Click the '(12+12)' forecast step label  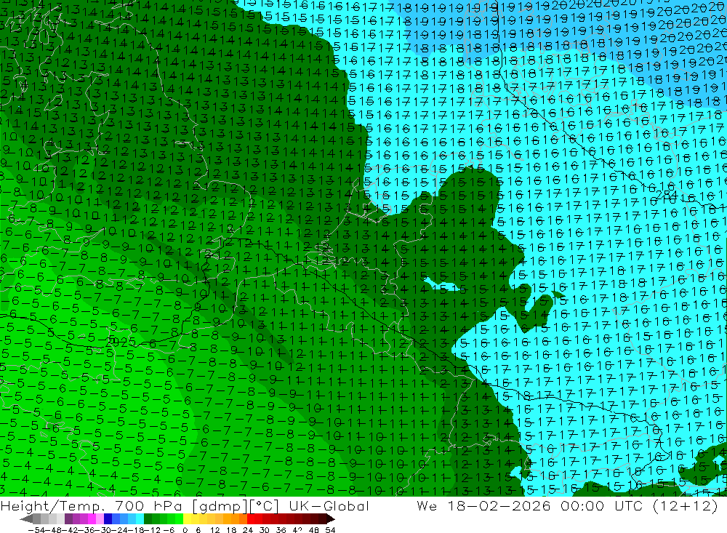(686, 505)
